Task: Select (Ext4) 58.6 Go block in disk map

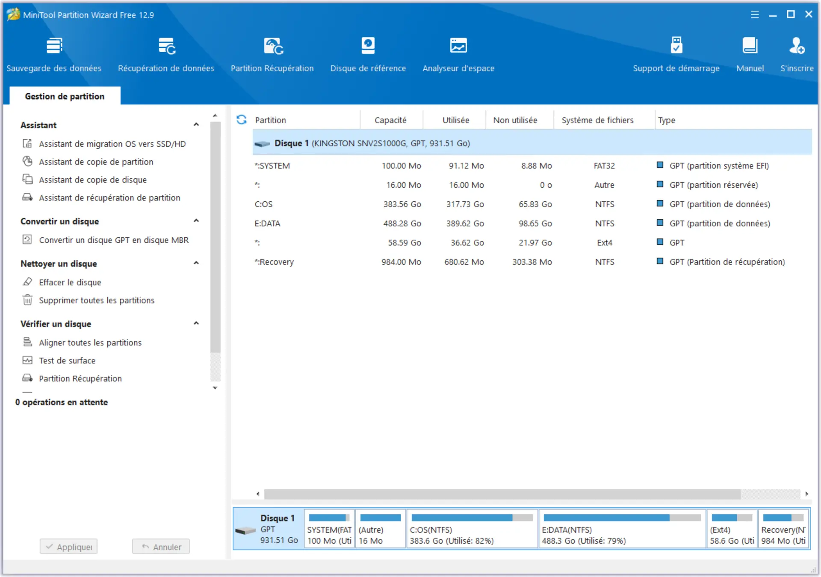Action: click(x=732, y=529)
